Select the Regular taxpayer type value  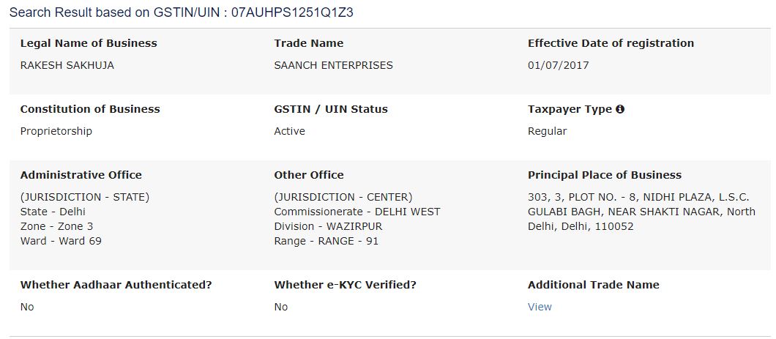[x=547, y=131]
